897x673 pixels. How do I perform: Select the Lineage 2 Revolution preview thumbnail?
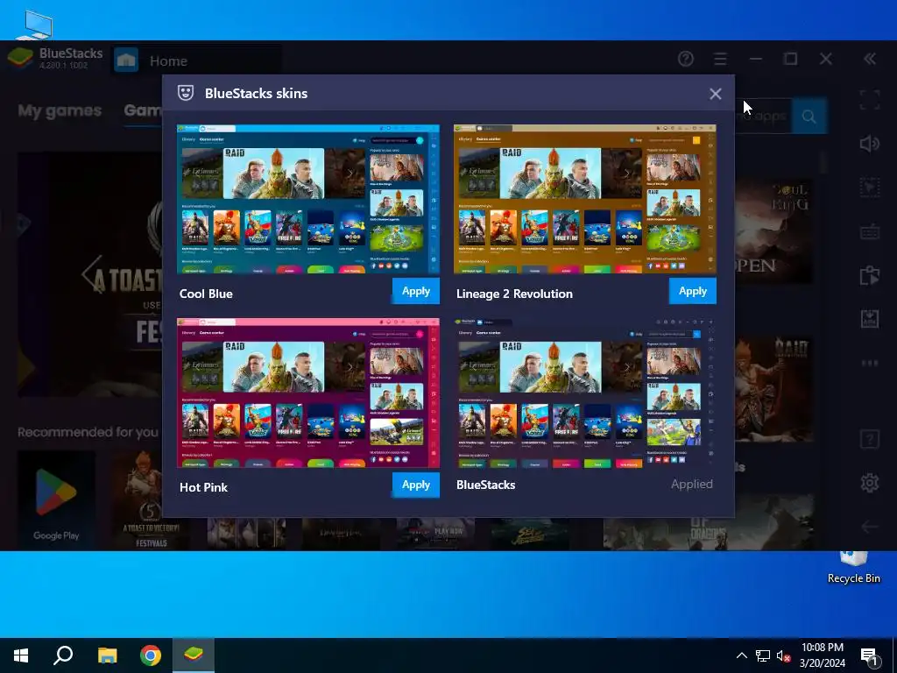coord(584,199)
